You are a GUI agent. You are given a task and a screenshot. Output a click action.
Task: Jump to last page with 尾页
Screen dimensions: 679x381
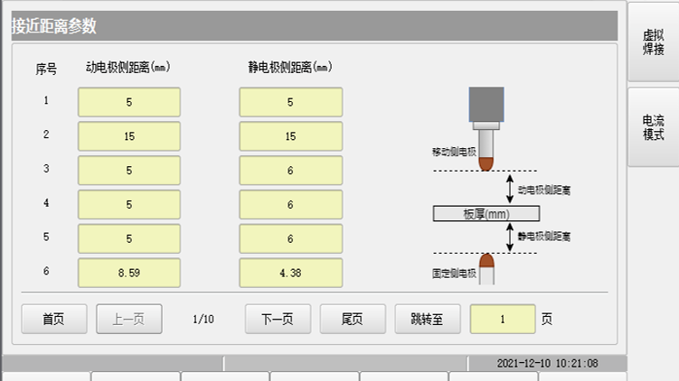point(352,319)
